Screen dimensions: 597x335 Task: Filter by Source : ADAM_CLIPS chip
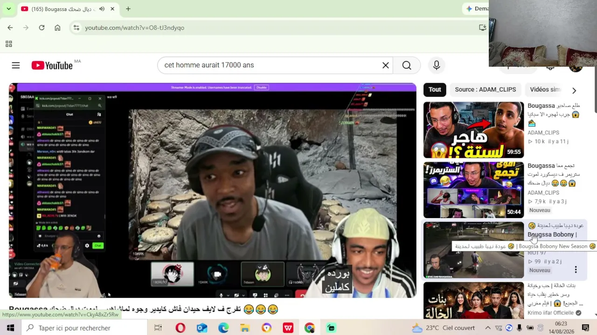point(485,90)
